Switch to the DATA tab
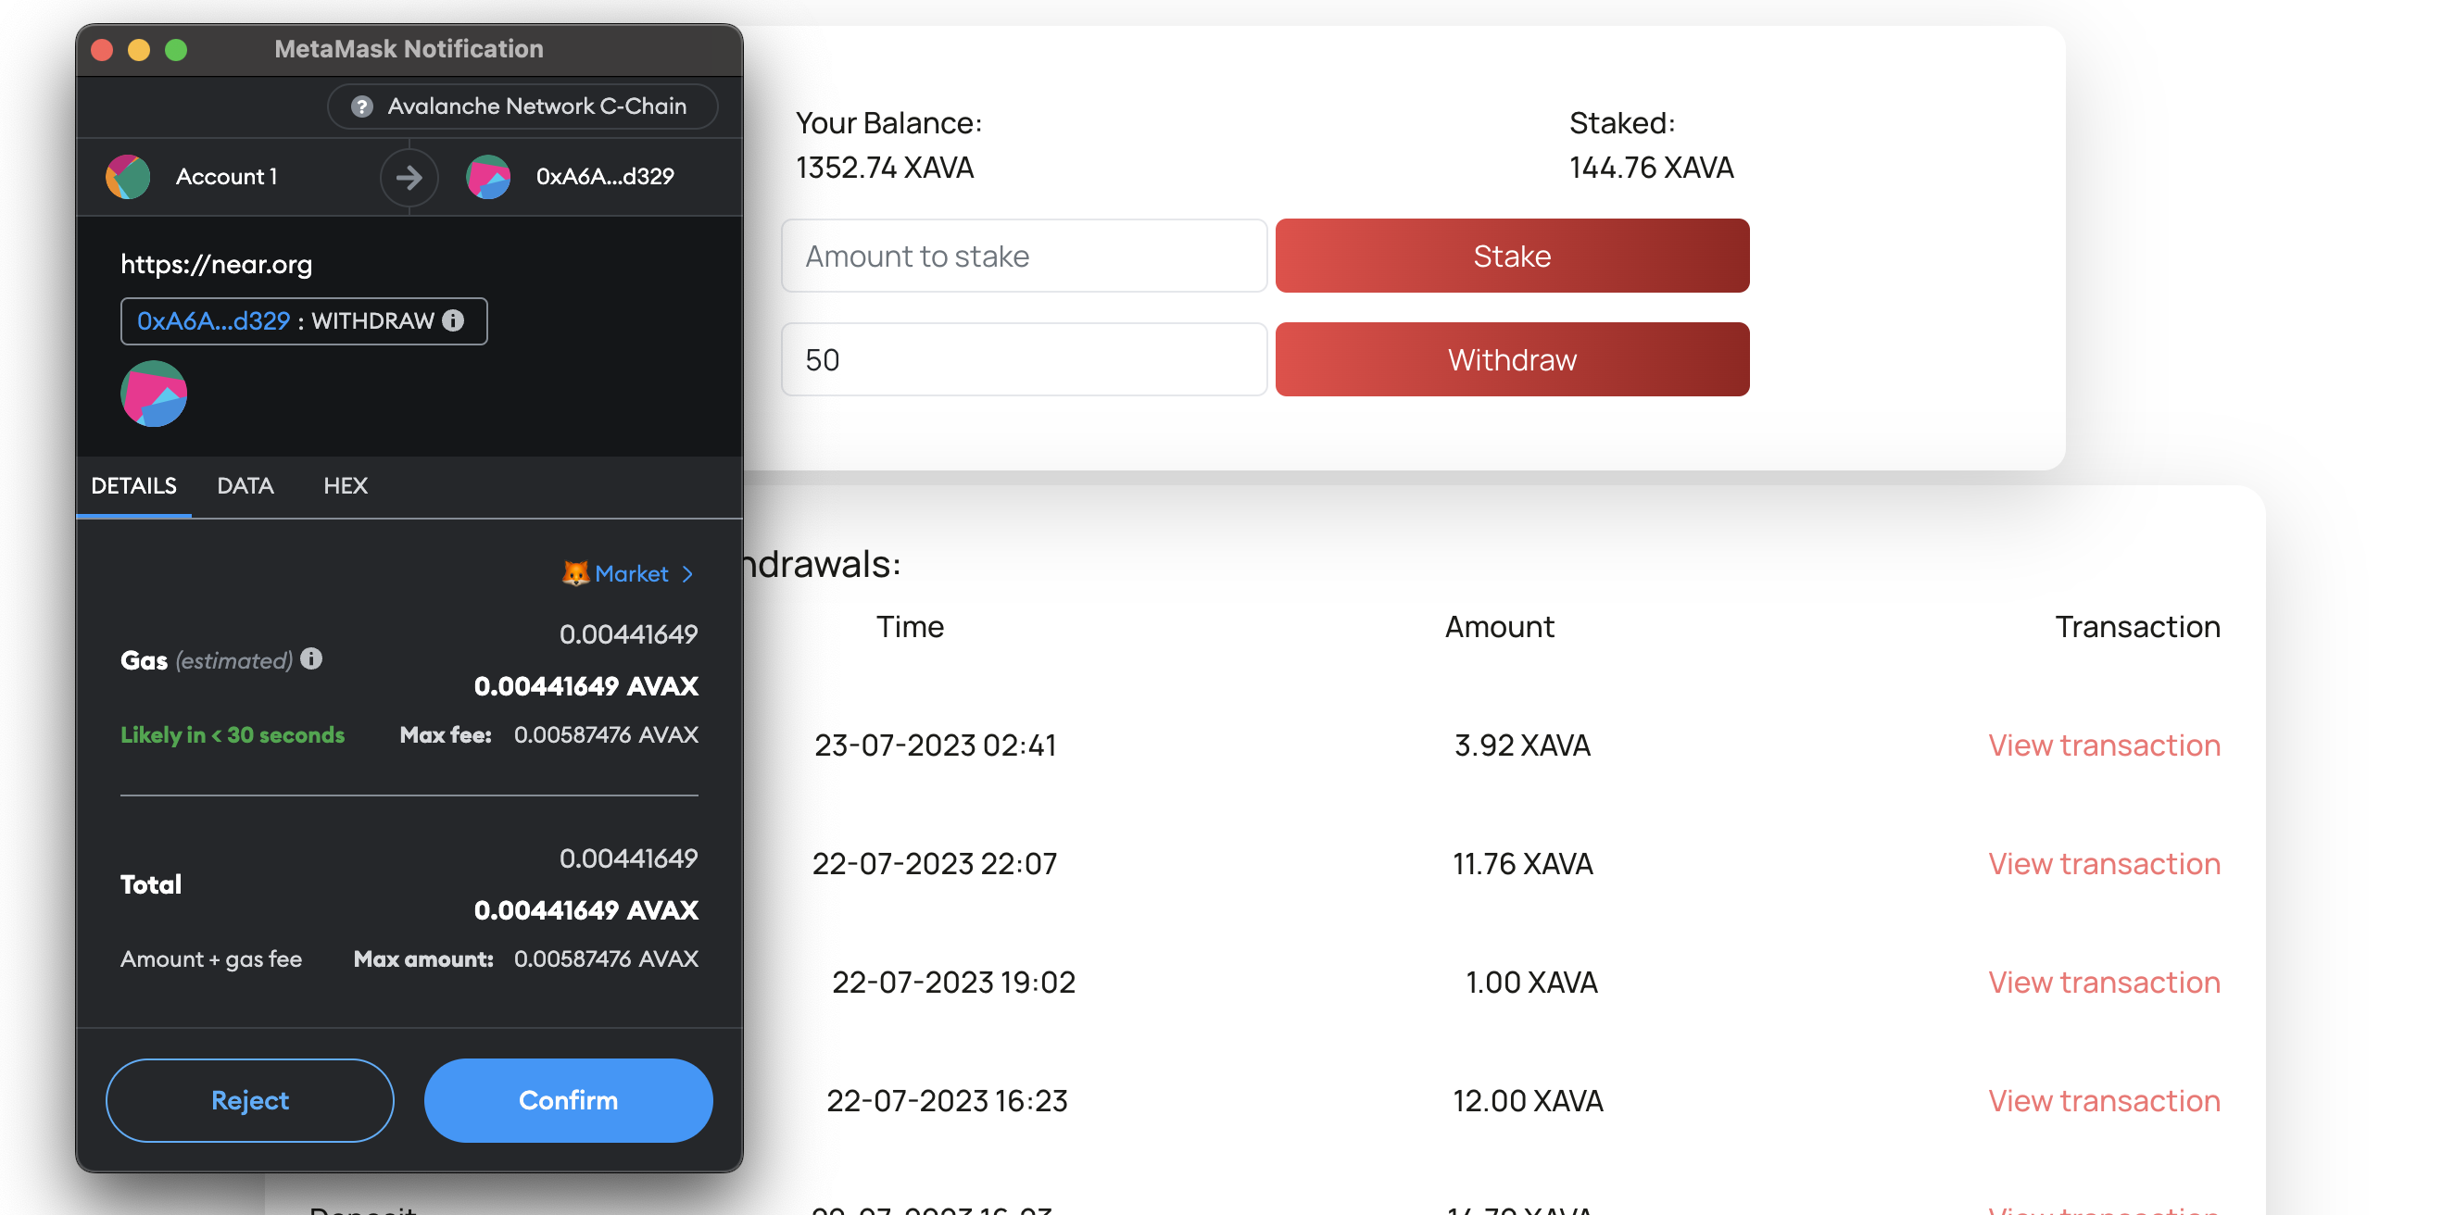The image size is (2442, 1215). pyautogui.click(x=245, y=486)
